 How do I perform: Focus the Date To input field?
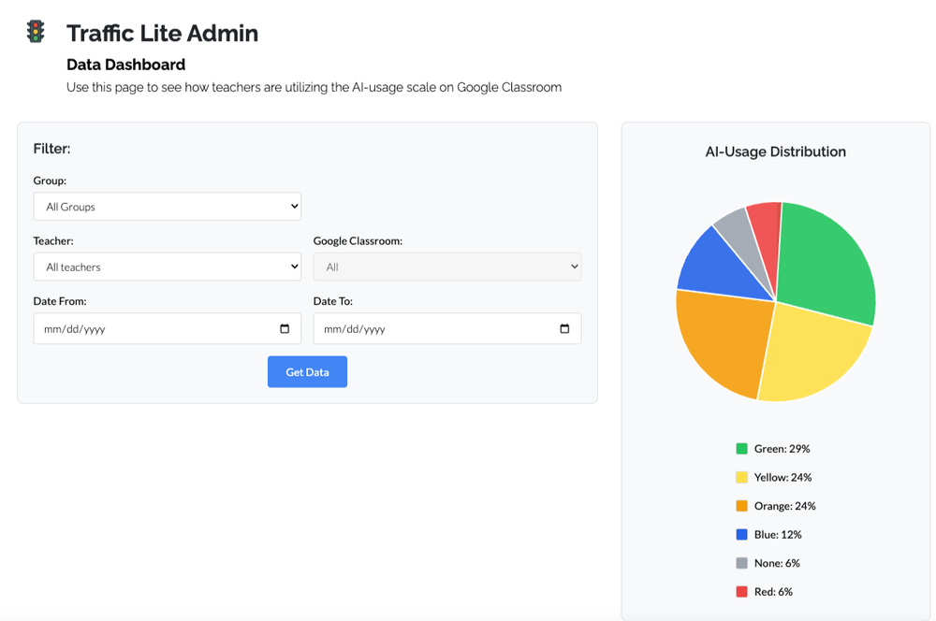447,328
